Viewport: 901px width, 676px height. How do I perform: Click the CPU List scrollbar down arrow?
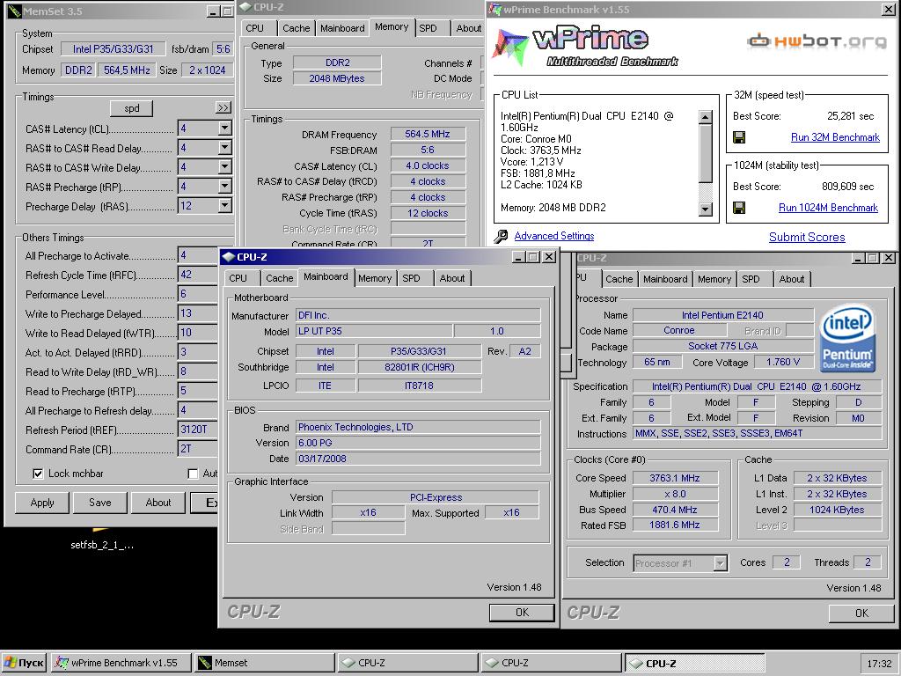tap(705, 209)
